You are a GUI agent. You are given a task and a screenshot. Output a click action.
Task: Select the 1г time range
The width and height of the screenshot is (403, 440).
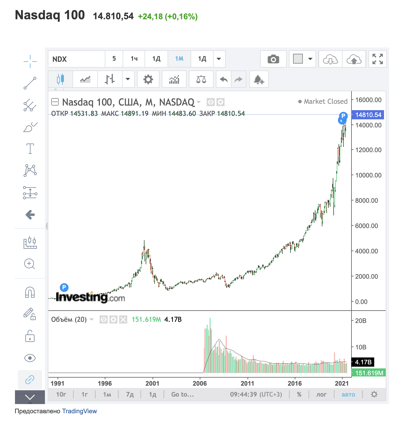(84, 394)
